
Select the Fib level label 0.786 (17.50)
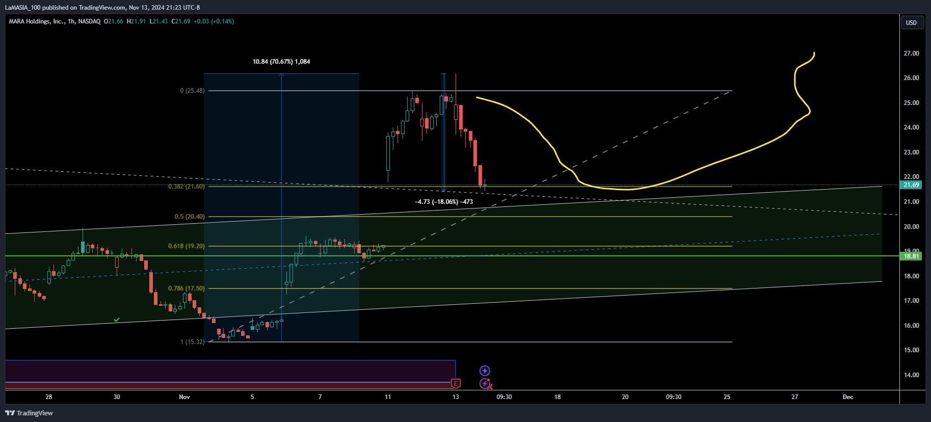click(187, 288)
